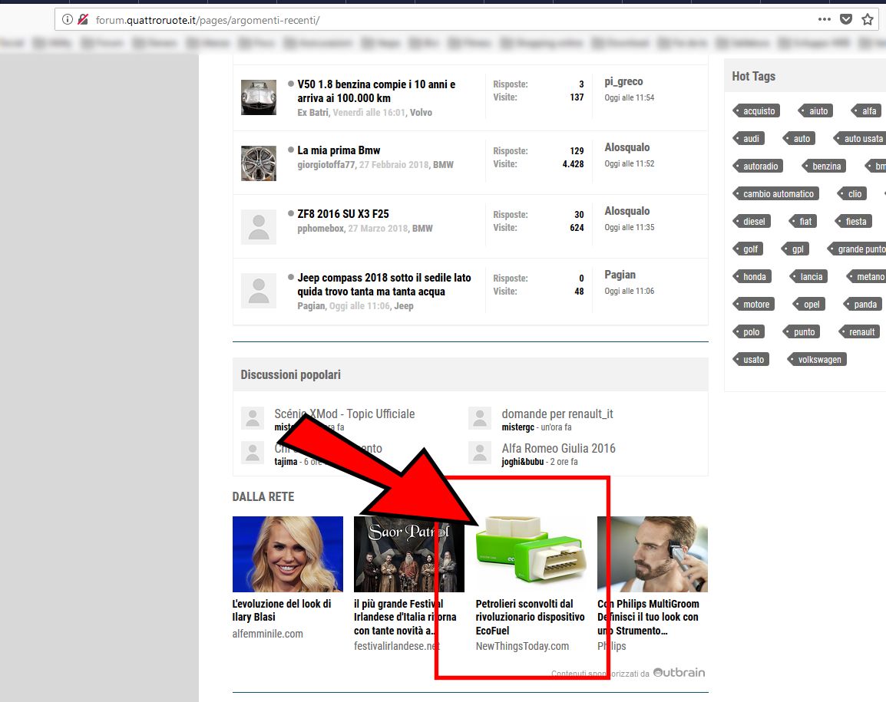Click default avatar next to ZF8 thread
The width and height of the screenshot is (886, 702).
259,227
